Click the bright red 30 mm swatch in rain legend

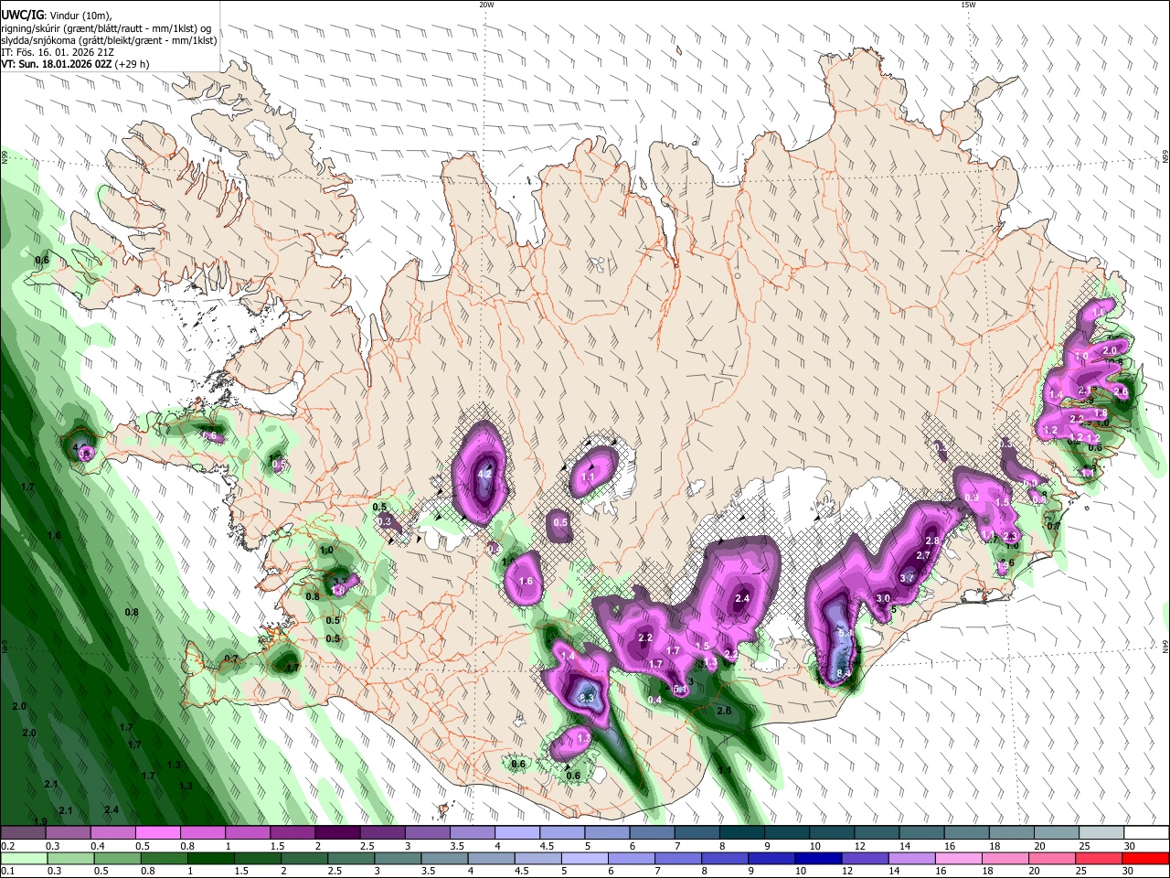click(1143, 858)
